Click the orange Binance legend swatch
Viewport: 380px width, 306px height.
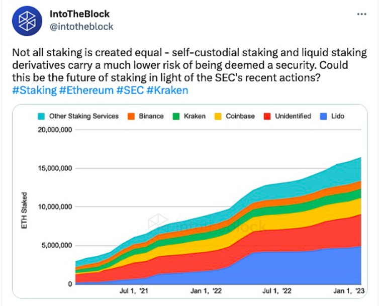click(131, 116)
